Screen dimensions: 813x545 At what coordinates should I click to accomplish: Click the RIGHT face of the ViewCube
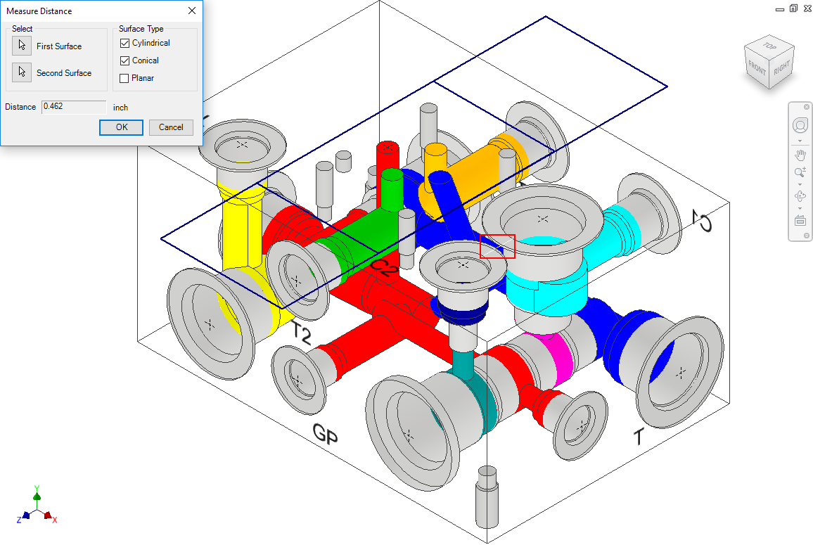[x=781, y=68]
